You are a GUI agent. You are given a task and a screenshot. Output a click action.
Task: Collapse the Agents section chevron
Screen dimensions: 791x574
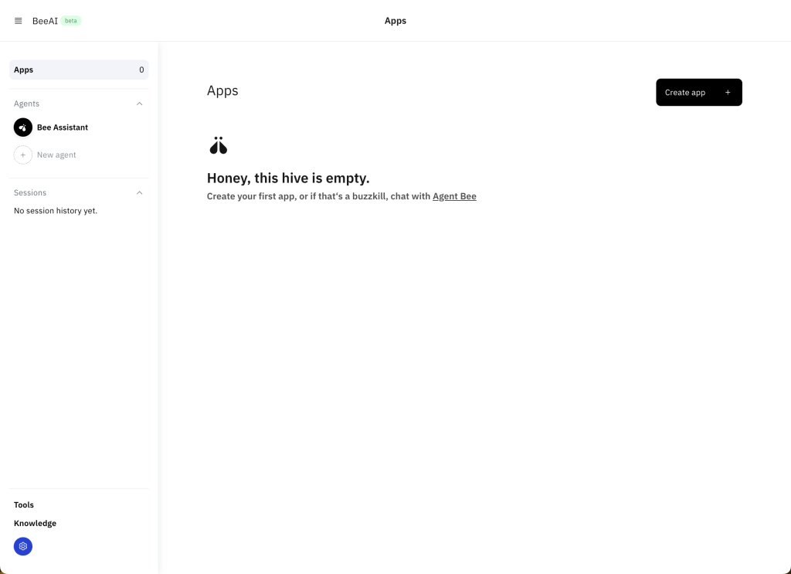click(139, 104)
